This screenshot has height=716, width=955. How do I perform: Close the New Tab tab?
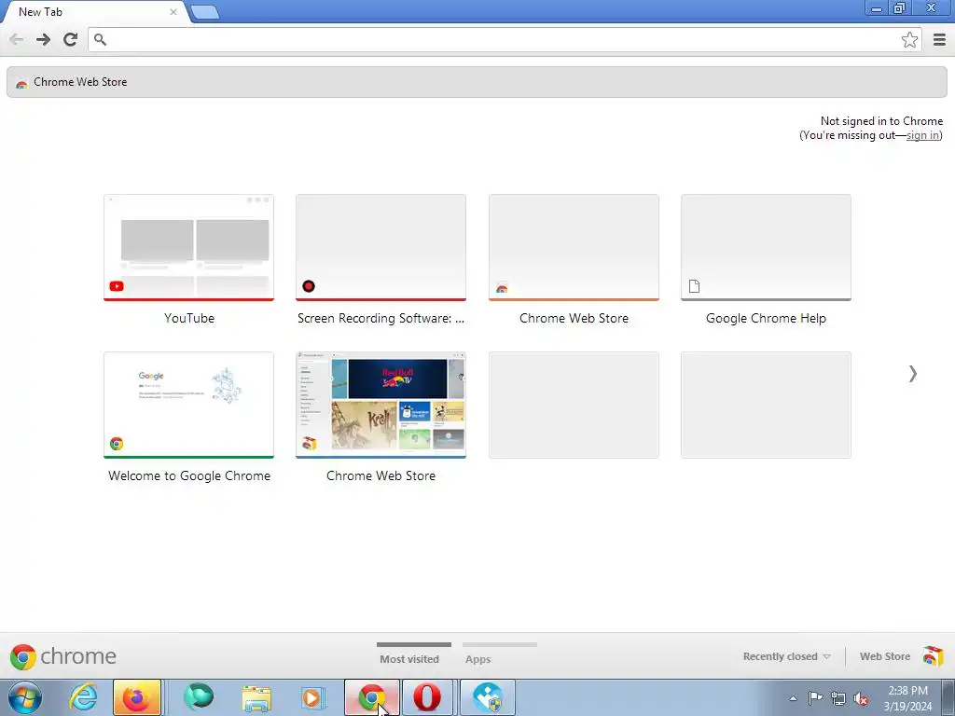pos(173,11)
